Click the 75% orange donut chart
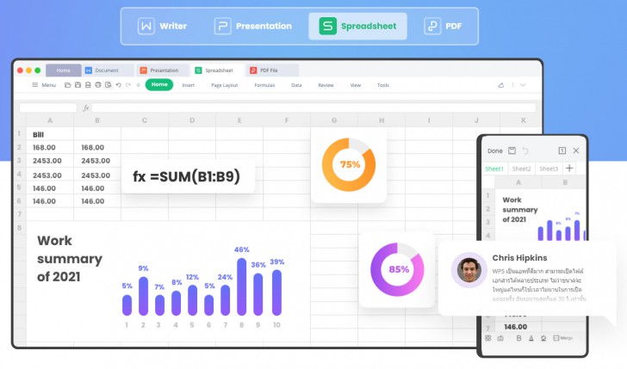Viewport: 627px width, 369px height. pyautogui.click(x=349, y=164)
